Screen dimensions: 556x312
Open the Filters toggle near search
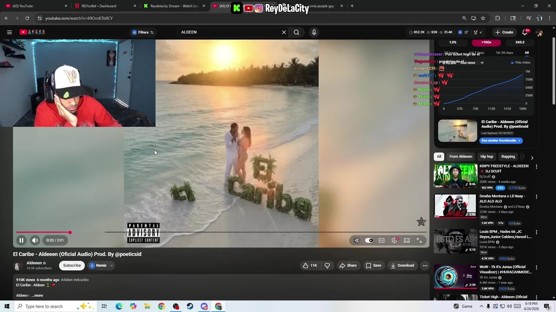point(143,32)
